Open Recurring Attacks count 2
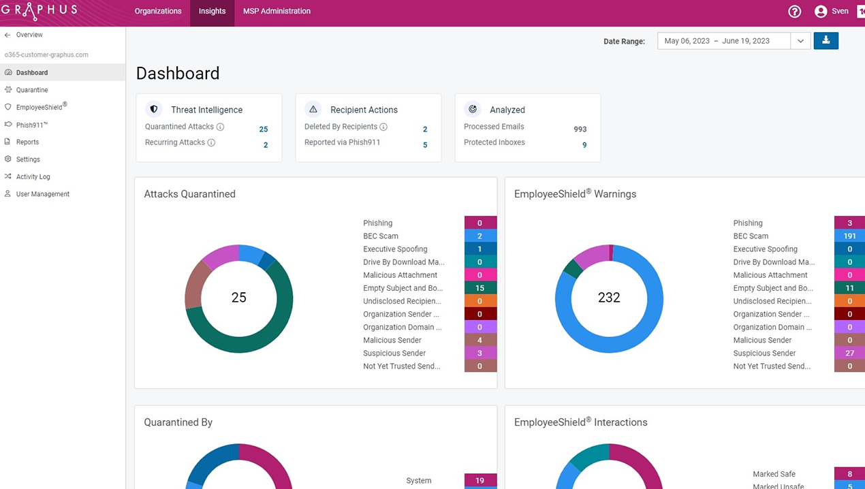The image size is (865, 489). [x=266, y=145]
